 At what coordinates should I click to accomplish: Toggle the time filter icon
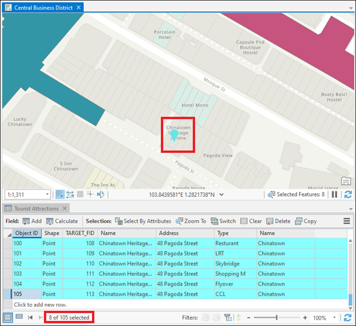[206, 317]
